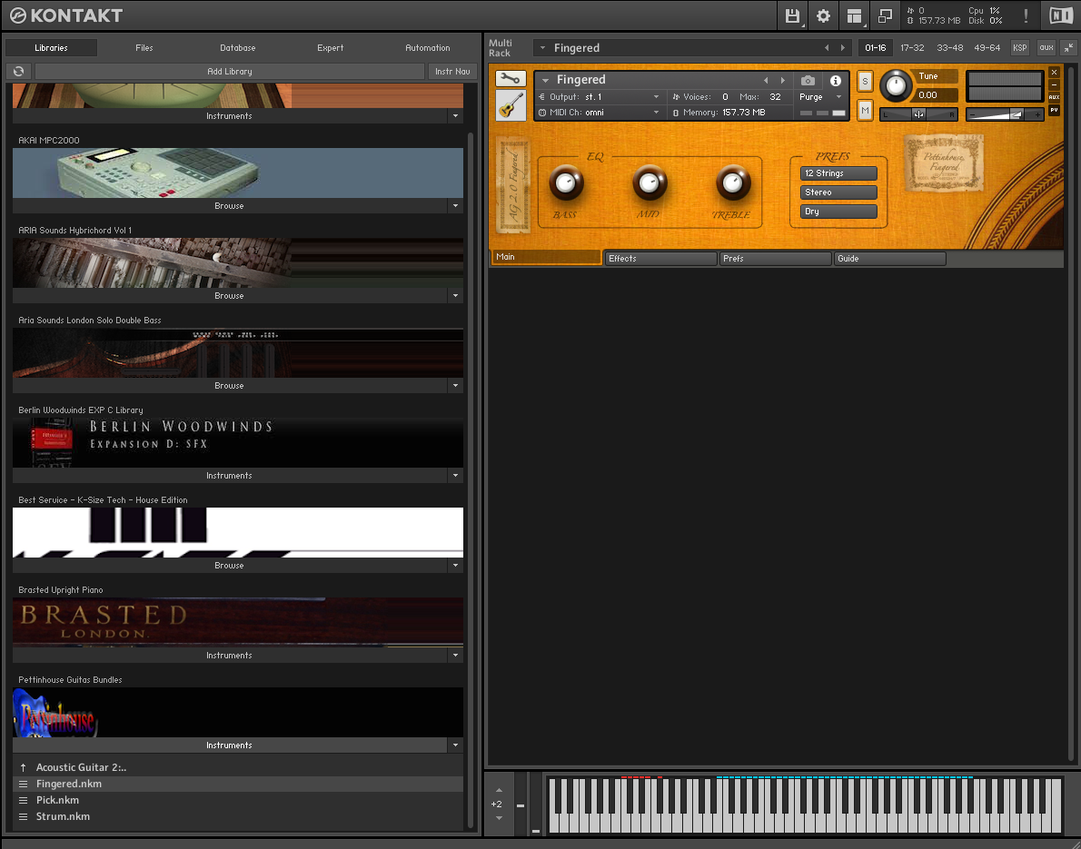Open the Fingered instrument name dropdown
1081x849 pixels.
click(x=545, y=81)
